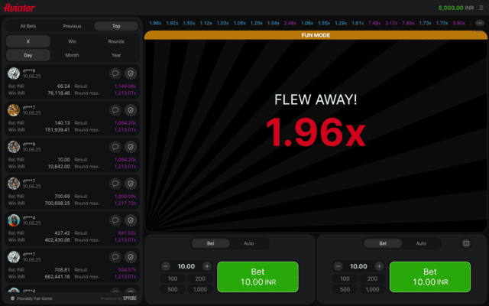Set right panel quick amount 500

point(345,289)
